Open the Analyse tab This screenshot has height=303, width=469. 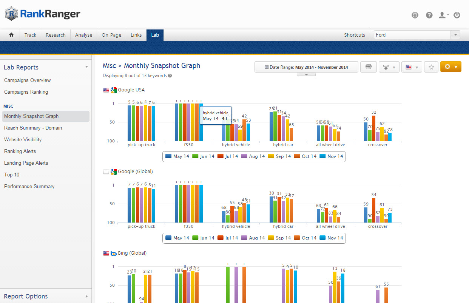83,35
